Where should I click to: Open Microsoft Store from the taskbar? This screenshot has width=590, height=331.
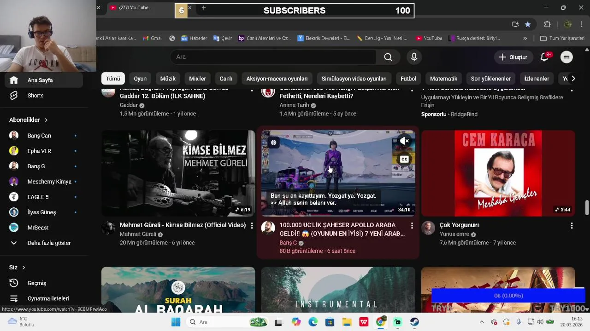pyautogui.click(x=330, y=322)
